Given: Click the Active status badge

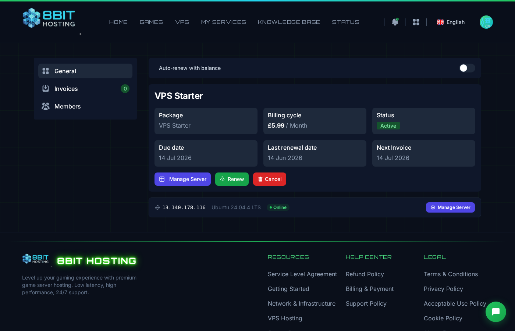Looking at the screenshot, I should [x=388, y=126].
